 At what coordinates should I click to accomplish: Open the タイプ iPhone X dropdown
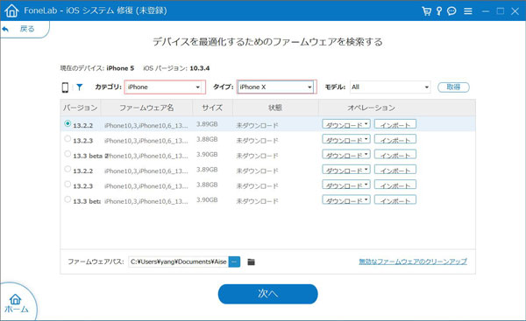pos(276,87)
